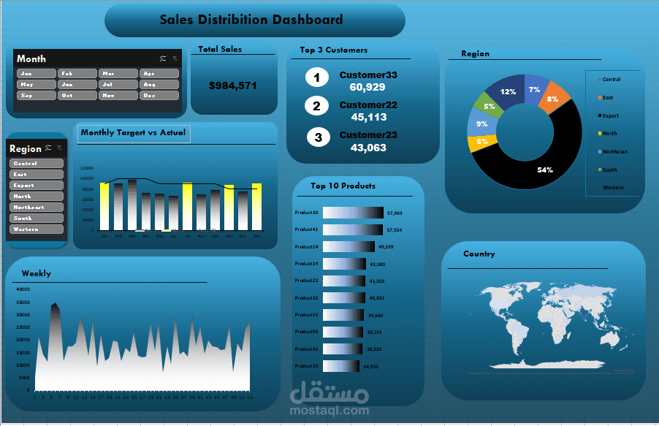Filter by North in Region slicer
Screen dimensions: 659x426
click(x=37, y=196)
